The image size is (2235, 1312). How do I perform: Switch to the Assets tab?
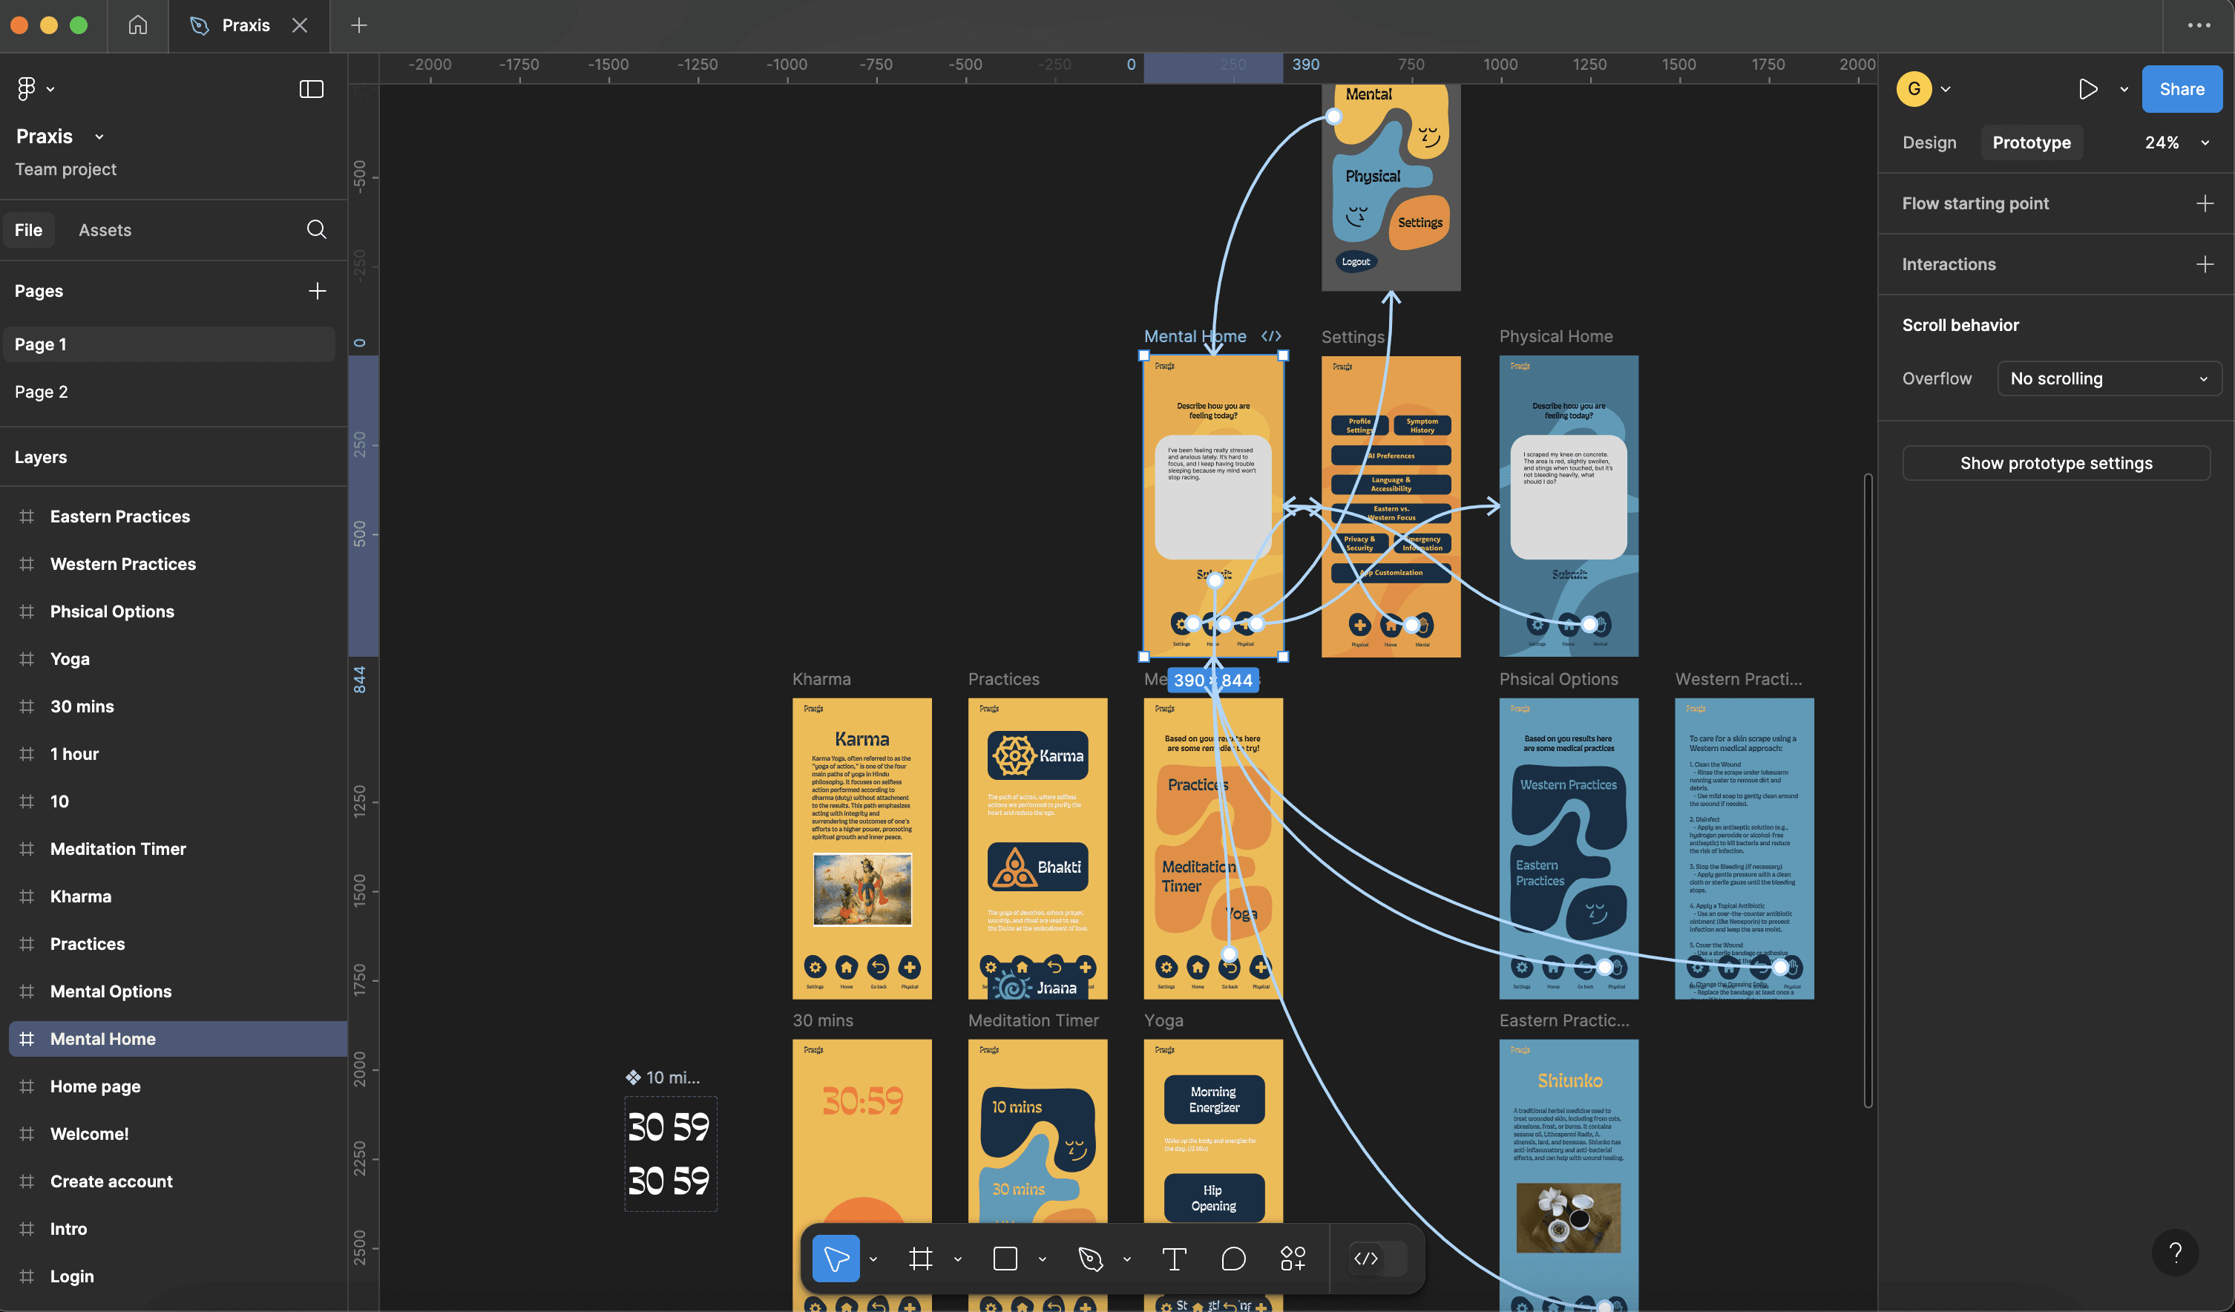[105, 230]
